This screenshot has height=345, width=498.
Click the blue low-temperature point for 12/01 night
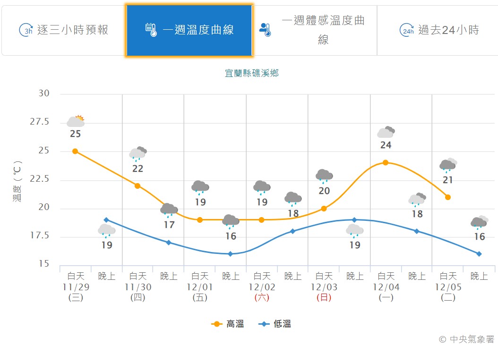[231, 254]
